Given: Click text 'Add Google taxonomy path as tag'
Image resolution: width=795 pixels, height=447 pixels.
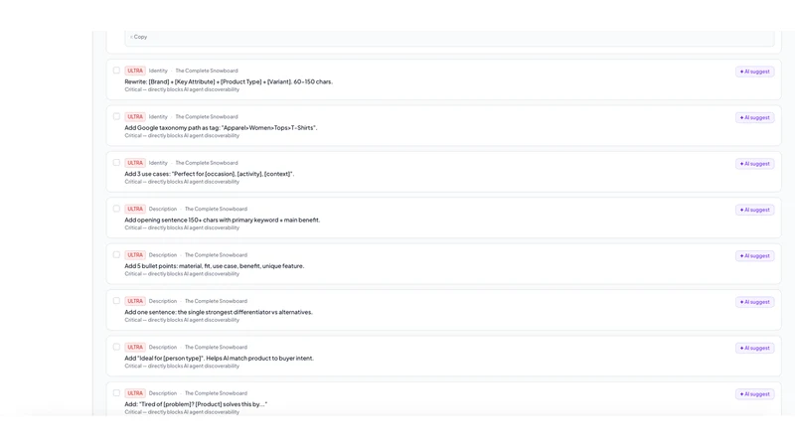Looking at the screenshot, I should coord(171,128).
